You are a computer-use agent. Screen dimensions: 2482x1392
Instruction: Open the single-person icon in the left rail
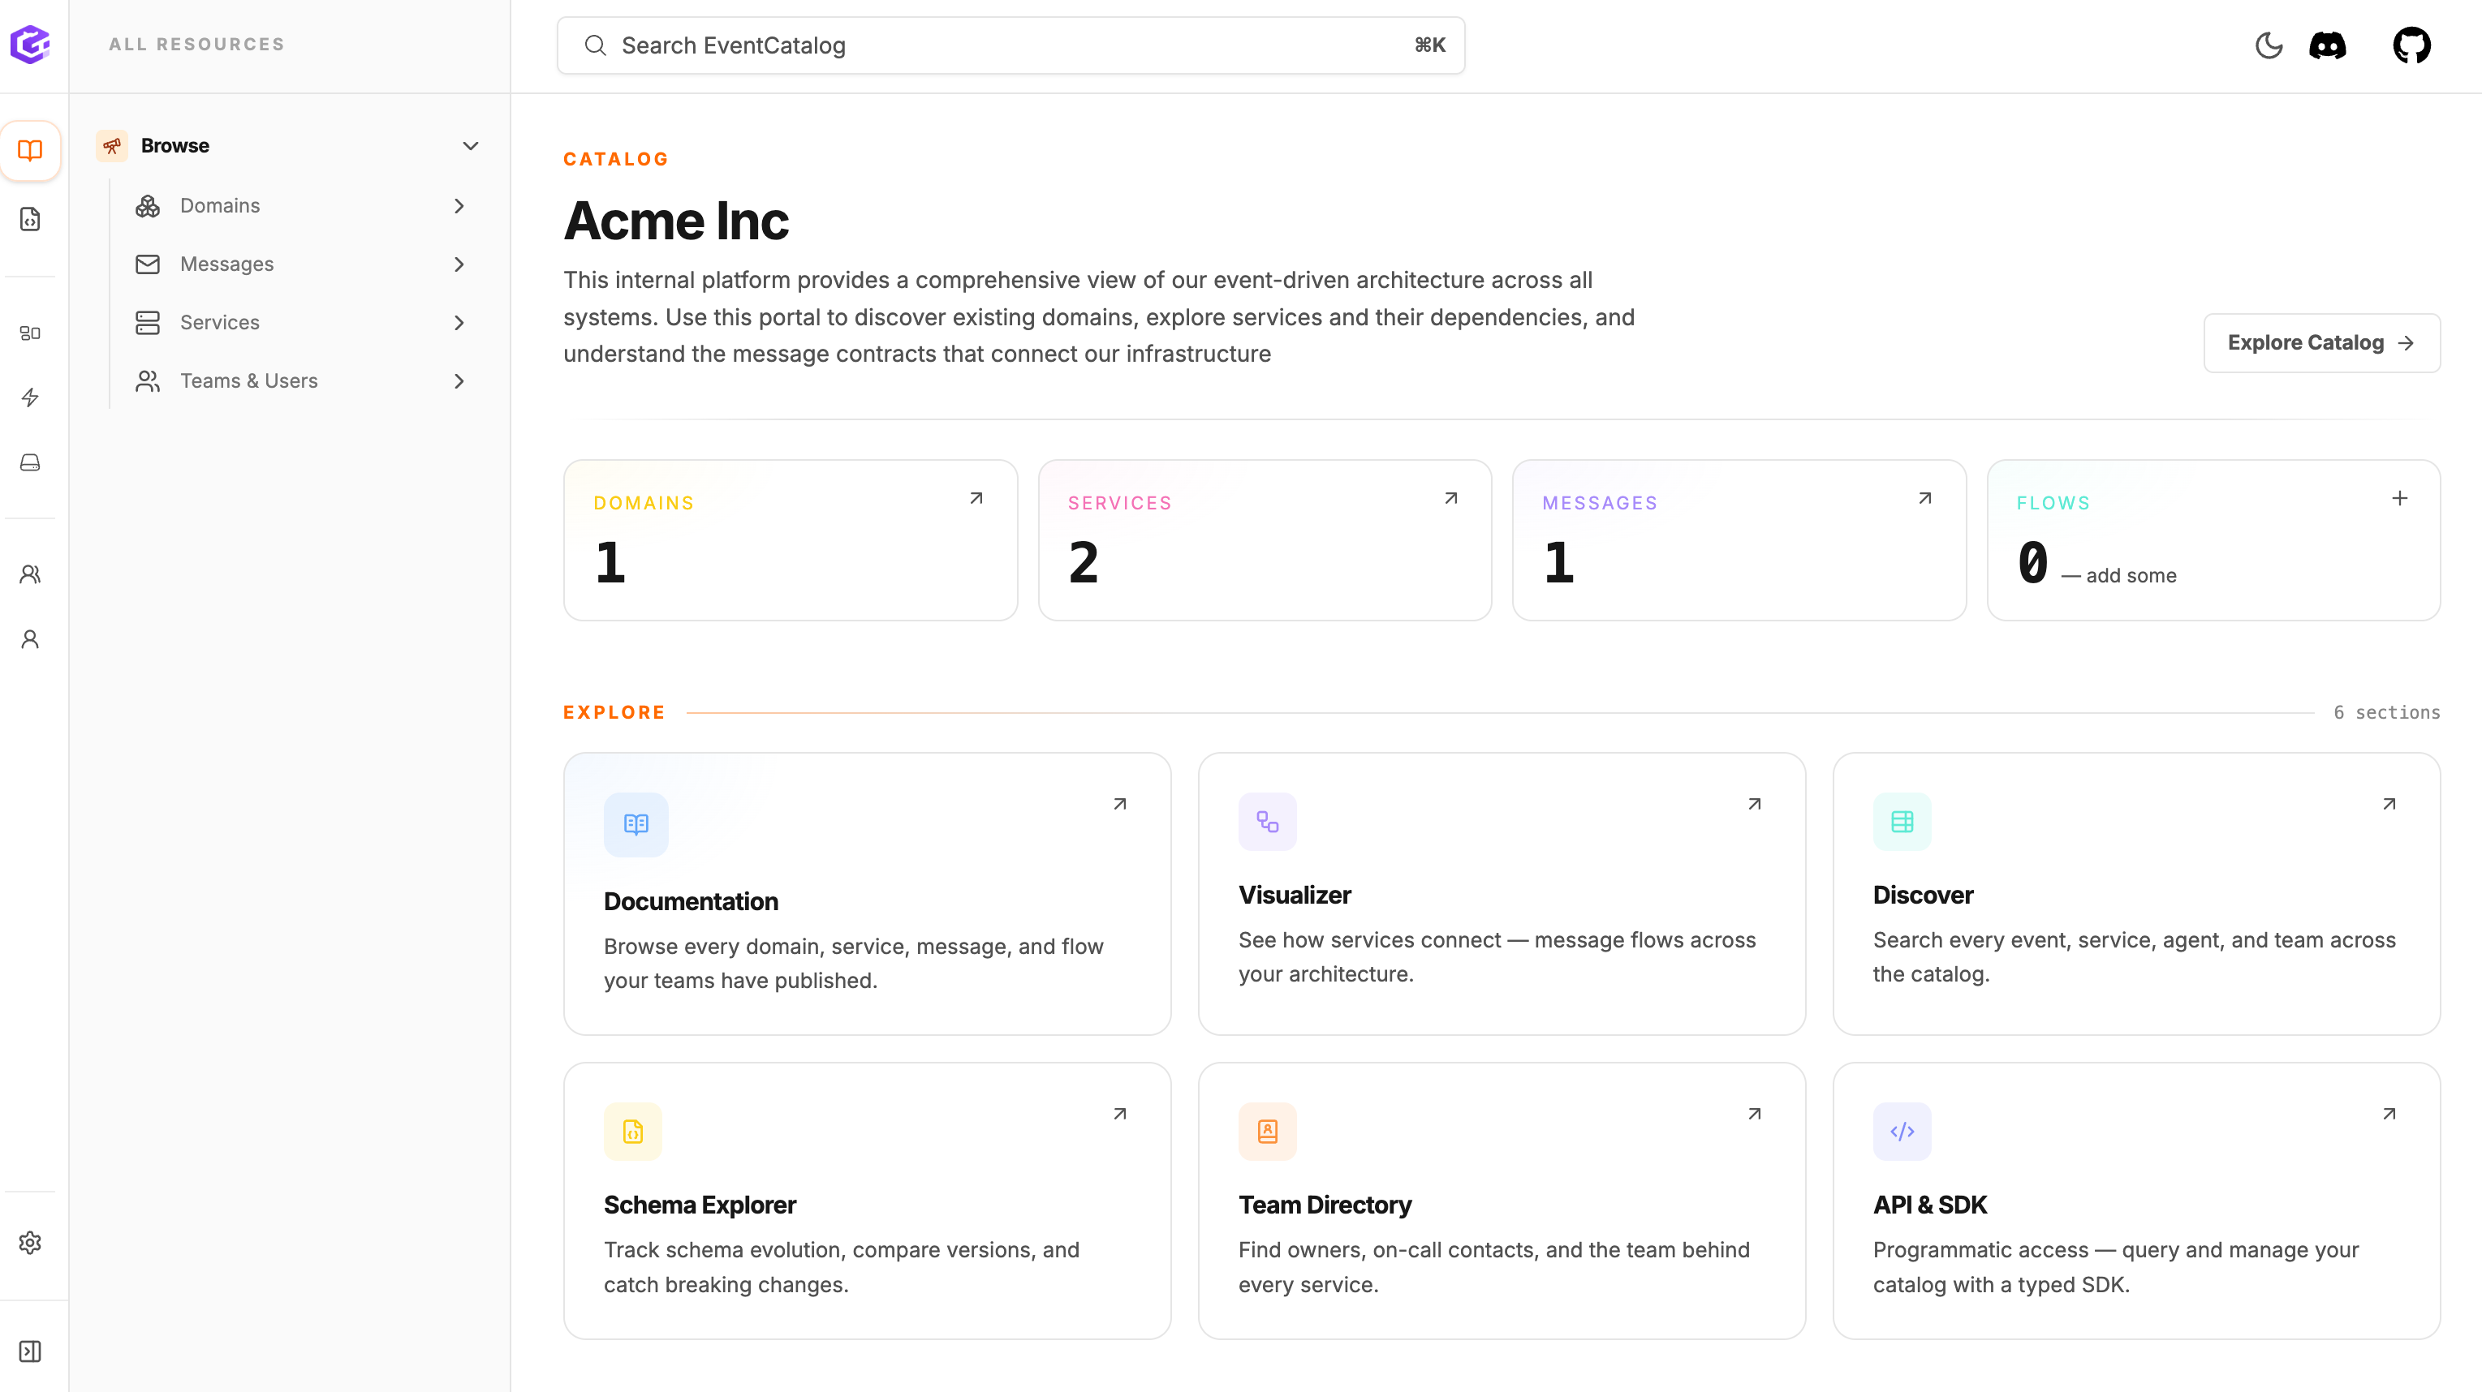point(30,639)
